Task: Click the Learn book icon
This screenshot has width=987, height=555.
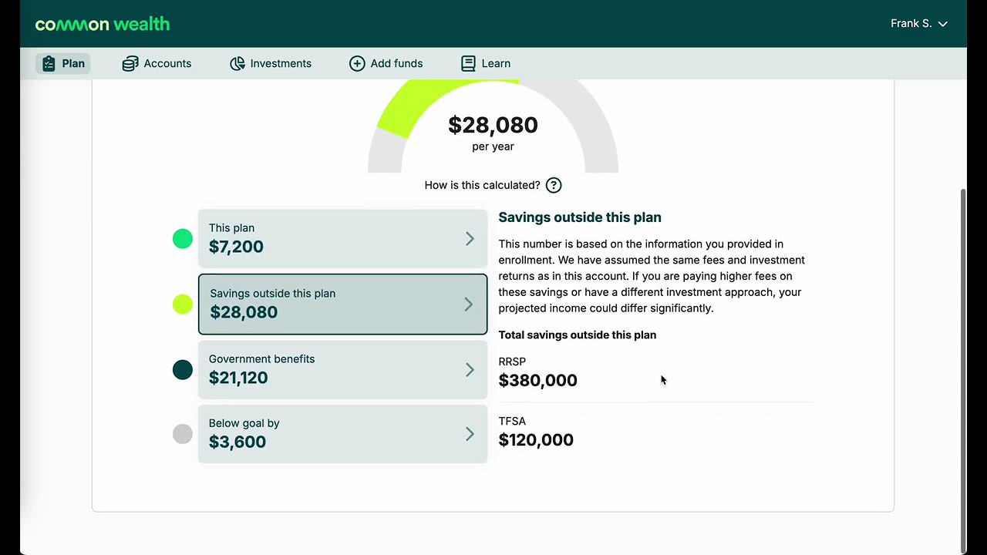Action: point(468,63)
